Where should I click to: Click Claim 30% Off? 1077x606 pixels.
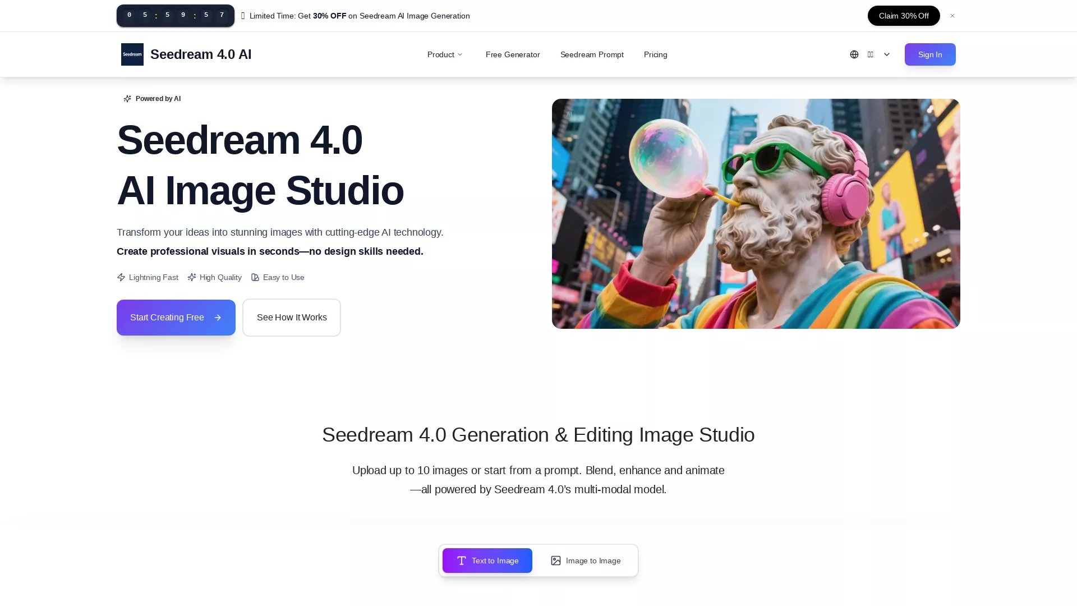coord(903,16)
